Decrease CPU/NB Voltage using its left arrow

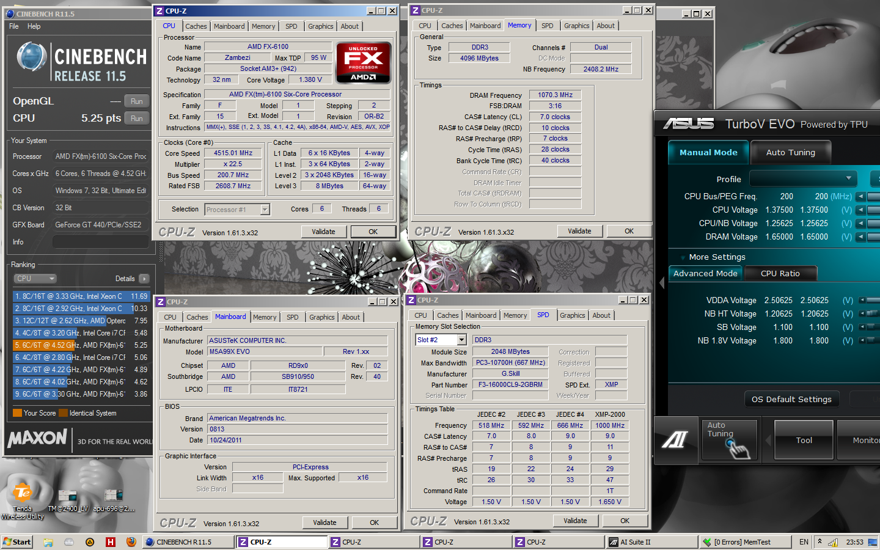pos(860,224)
